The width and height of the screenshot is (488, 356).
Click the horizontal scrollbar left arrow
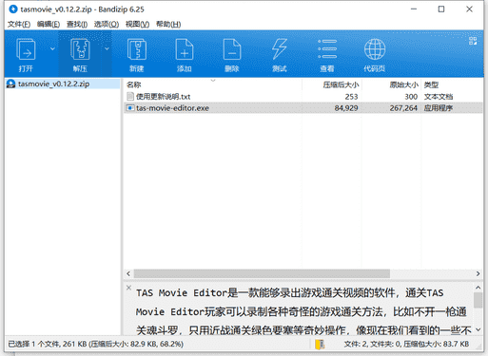tap(128, 273)
